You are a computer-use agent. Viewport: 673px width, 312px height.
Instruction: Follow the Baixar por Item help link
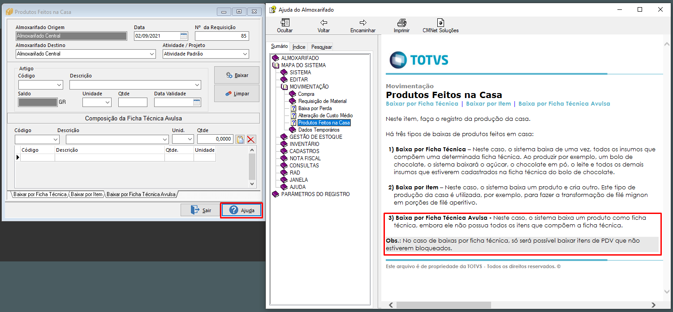click(x=488, y=103)
